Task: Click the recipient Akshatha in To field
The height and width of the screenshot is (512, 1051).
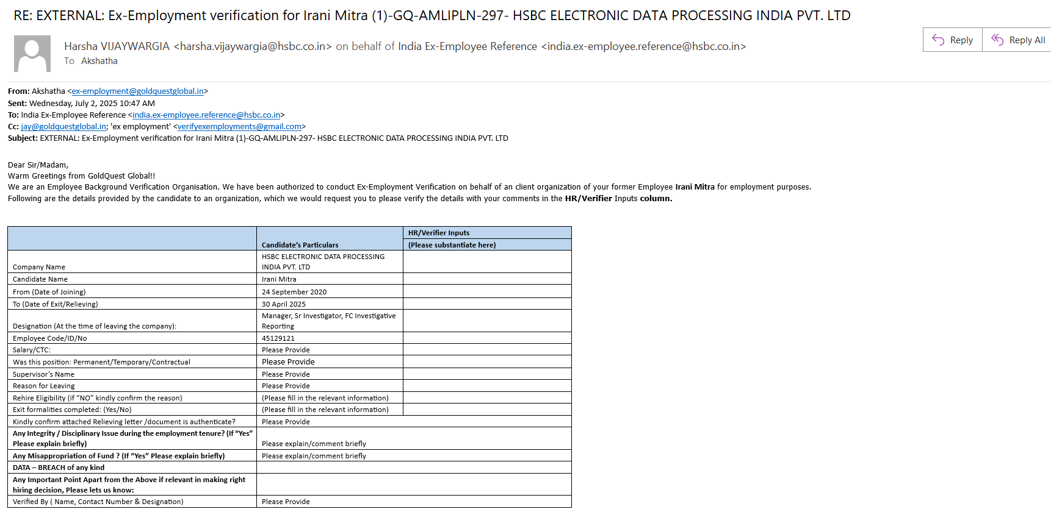Action: pyautogui.click(x=99, y=61)
